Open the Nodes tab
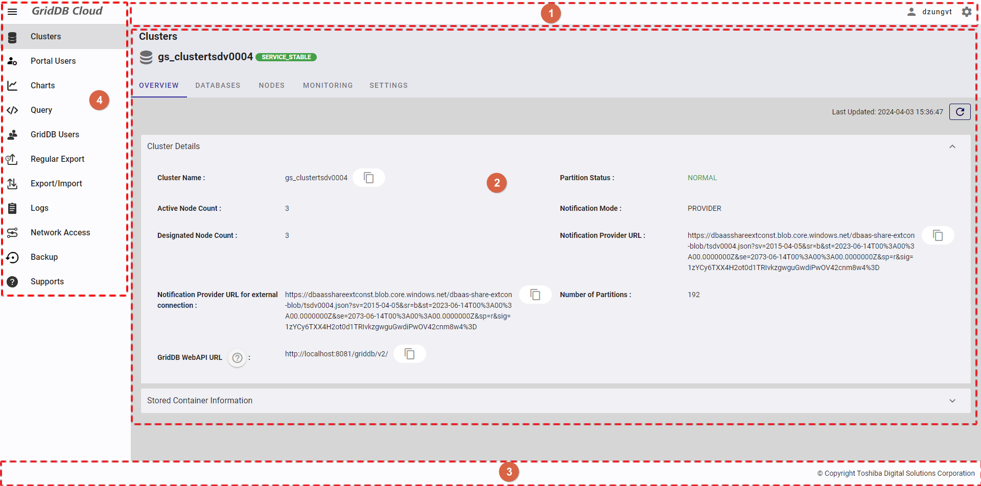Viewport: 981px width, 486px height. [x=271, y=85]
